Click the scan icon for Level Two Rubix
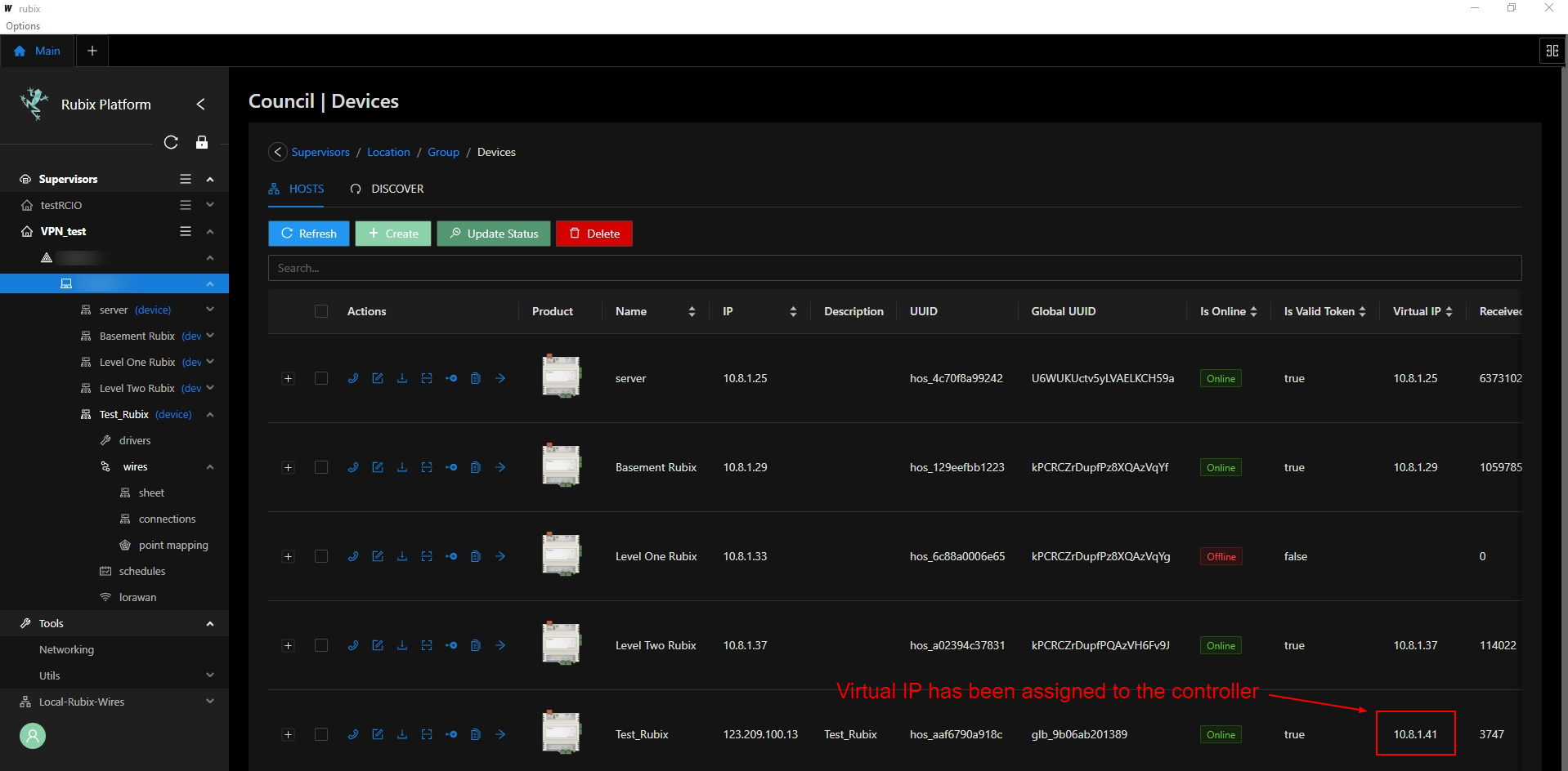Screen dimensions: 1568x771 [427, 645]
